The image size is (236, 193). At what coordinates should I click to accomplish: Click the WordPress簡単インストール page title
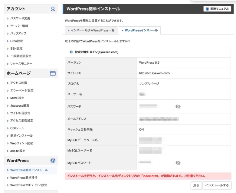(93, 9)
